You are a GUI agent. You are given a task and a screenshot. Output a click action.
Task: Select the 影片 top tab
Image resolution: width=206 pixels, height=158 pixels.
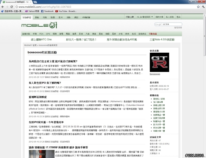point(61,17)
